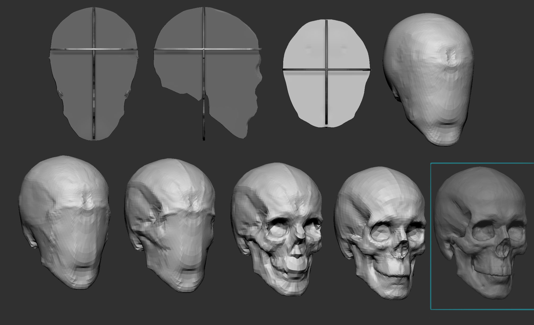Select the dark front-view head silhouette
534x325 pixels.
[x=94, y=73]
